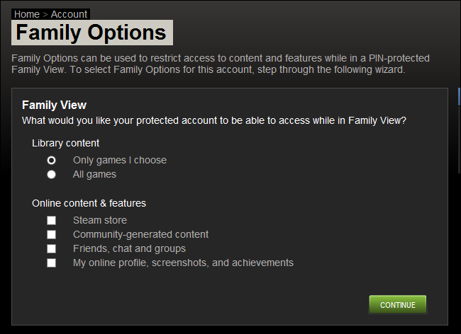Click the "Online content & features" heading
The image size is (461, 334).
point(89,204)
